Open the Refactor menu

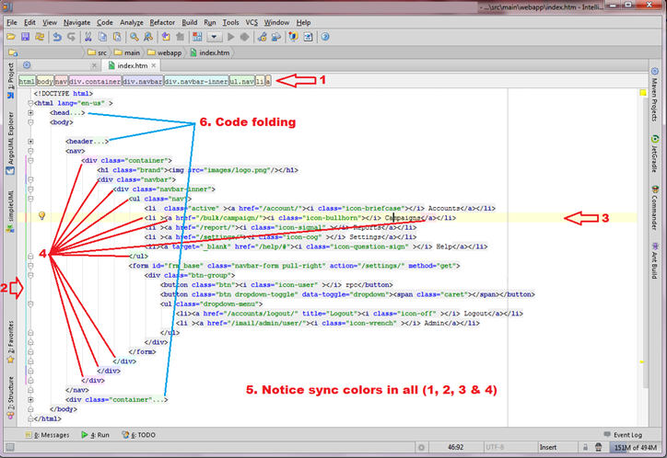coord(162,22)
